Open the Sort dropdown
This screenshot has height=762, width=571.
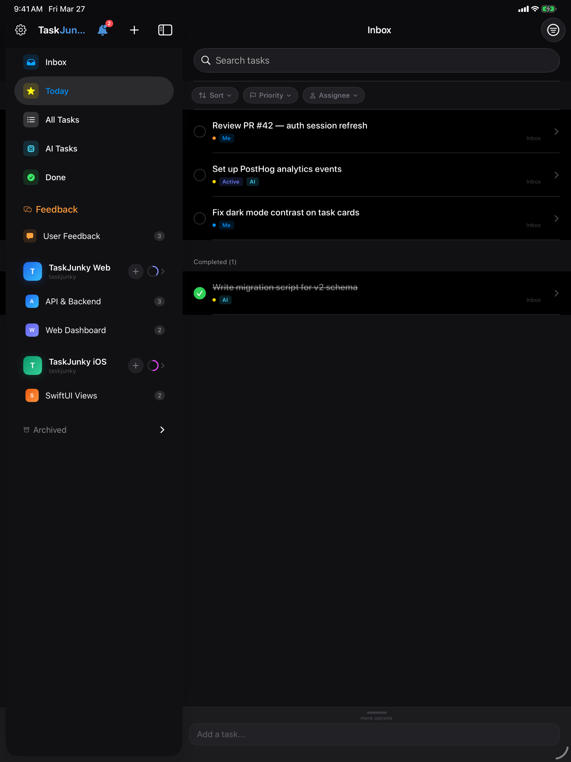click(x=215, y=95)
